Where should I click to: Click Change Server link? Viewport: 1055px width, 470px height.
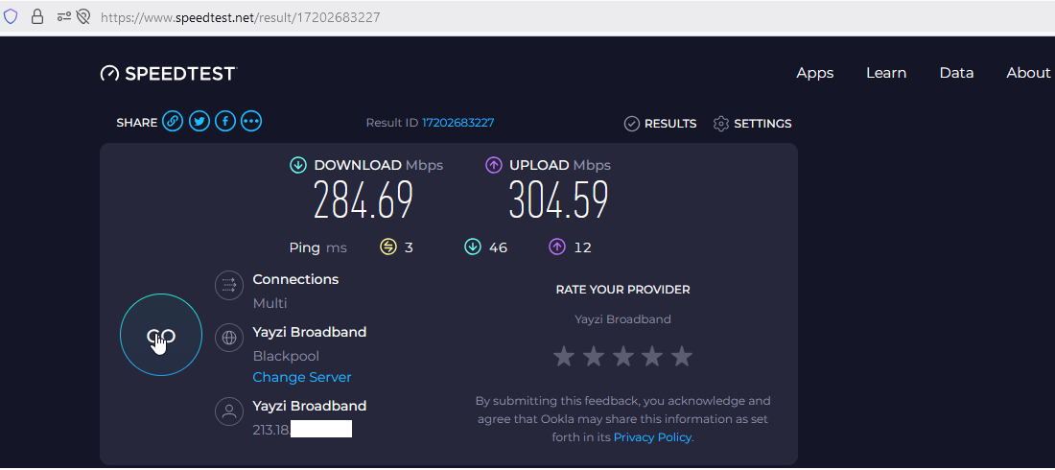tap(302, 377)
